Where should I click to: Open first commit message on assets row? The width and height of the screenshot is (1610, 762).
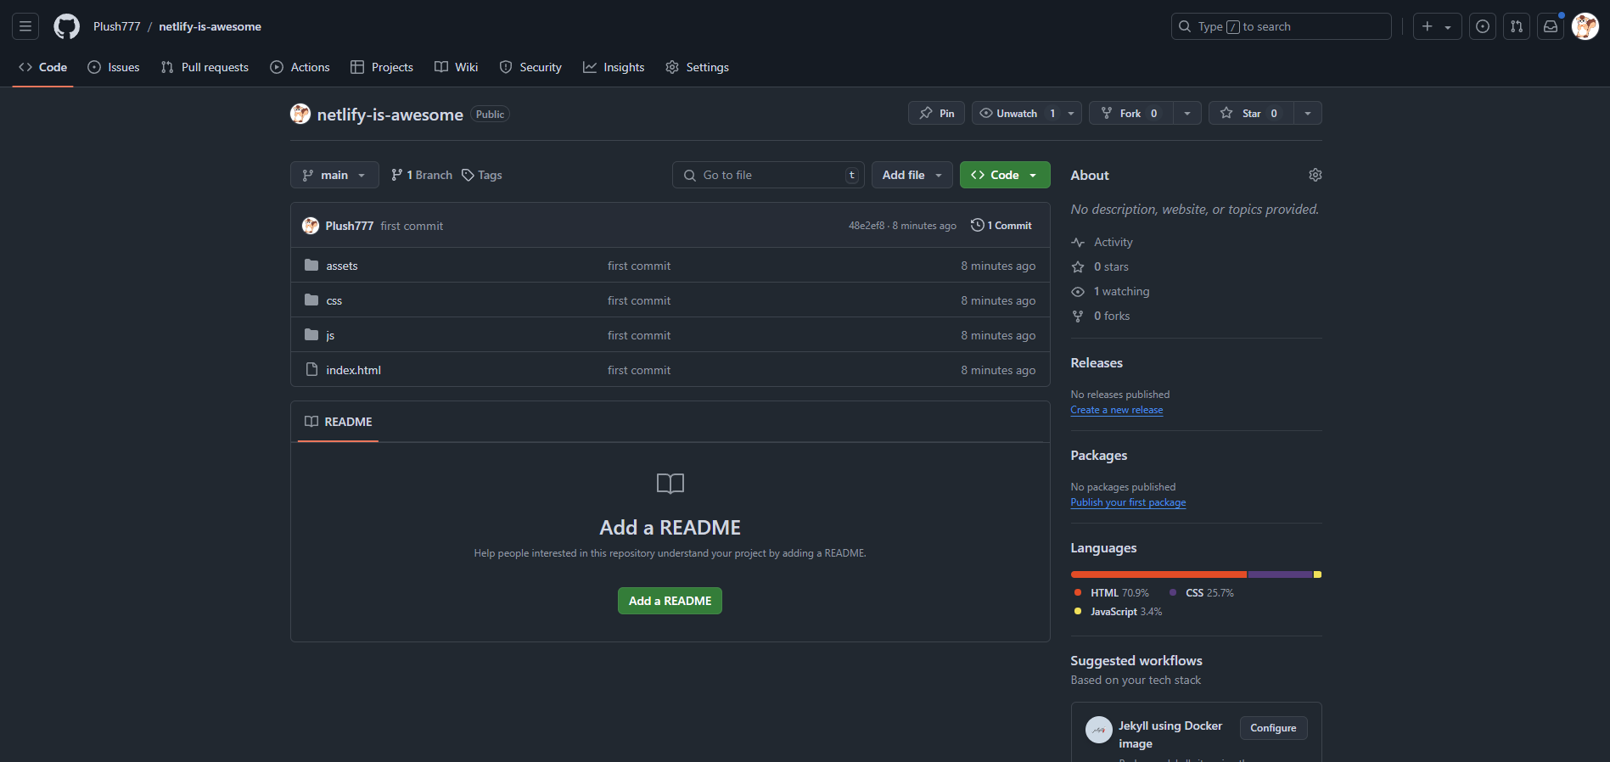pyautogui.click(x=639, y=266)
